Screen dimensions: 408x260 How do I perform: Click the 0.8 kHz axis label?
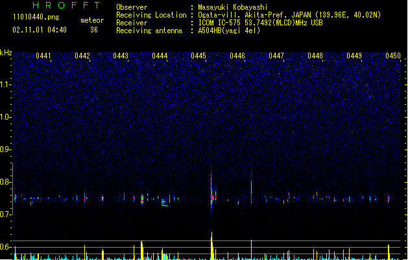tap(5, 182)
